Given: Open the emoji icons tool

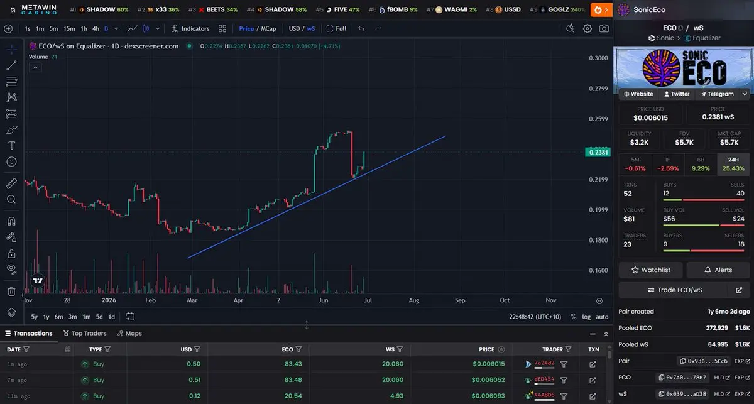Looking at the screenshot, I should [11, 162].
